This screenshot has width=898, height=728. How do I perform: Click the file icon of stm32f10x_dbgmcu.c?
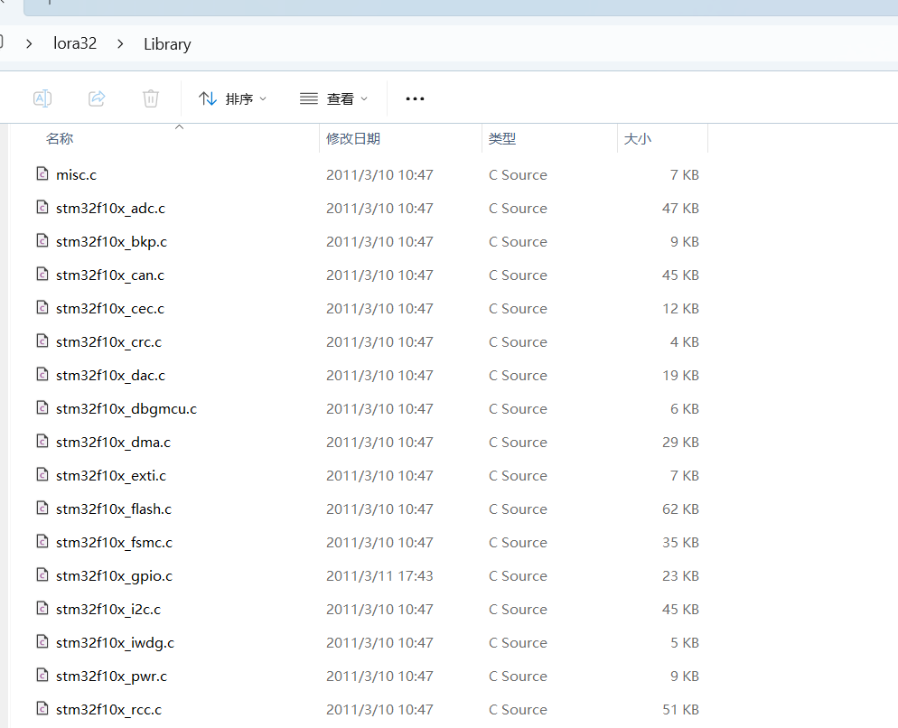click(x=42, y=407)
